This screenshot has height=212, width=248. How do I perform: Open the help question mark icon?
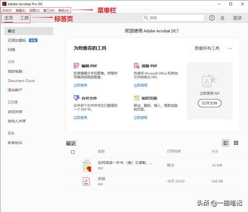pyautogui.click(x=212, y=18)
